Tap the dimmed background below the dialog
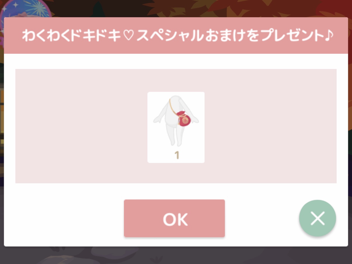Image resolution: width=352 pixels, height=264 pixels. pyautogui.click(x=175, y=256)
